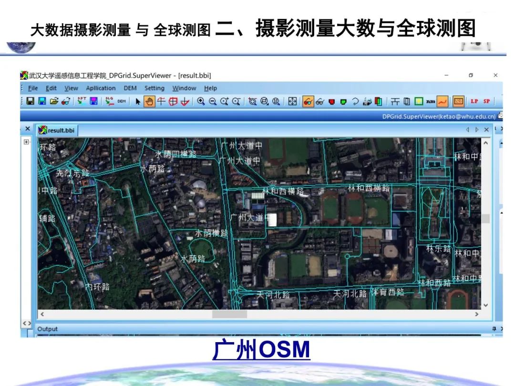
Task: Select the Pan (hand) tool
Action: coord(149,102)
